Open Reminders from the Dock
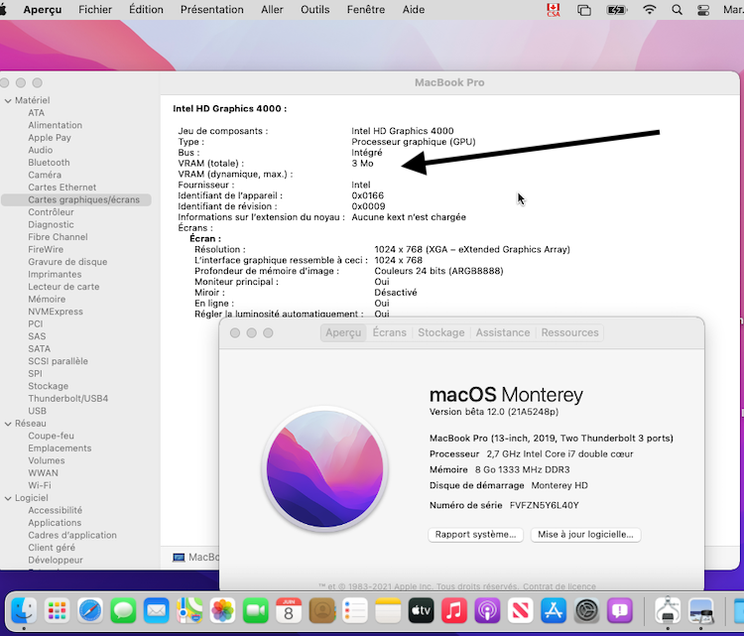 tap(355, 610)
